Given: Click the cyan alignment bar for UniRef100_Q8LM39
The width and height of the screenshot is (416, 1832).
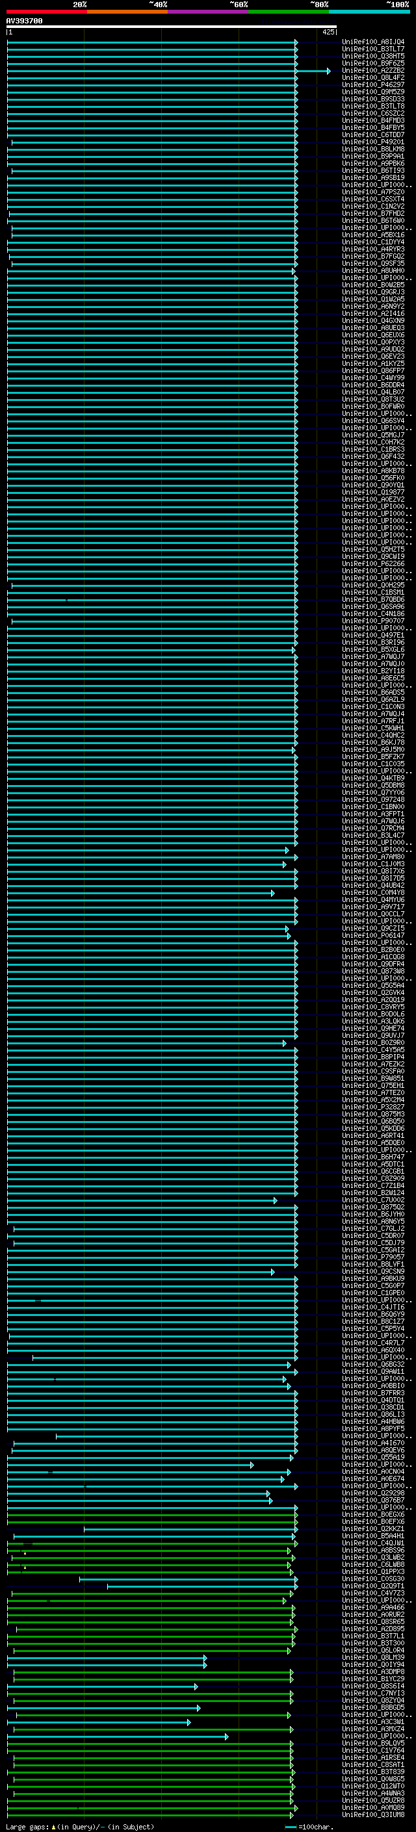Looking at the screenshot, I should 107,1657.
